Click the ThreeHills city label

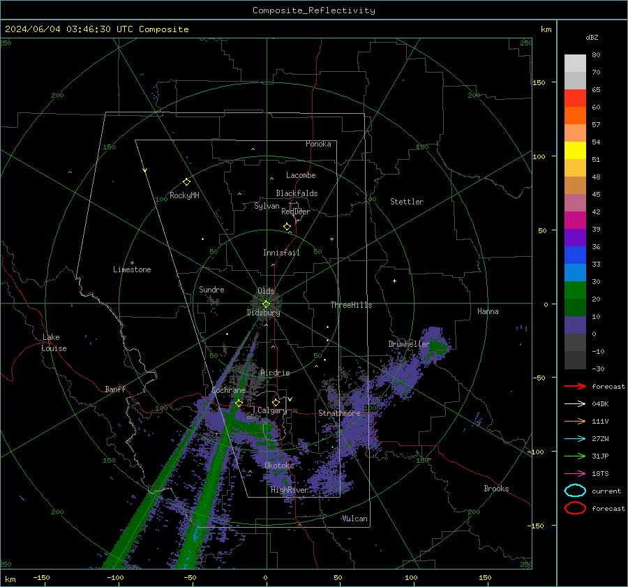[x=351, y=305]
